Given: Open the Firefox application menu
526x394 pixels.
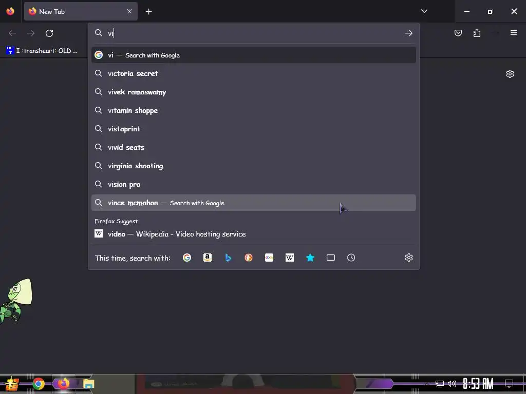Looking at the screenshot, I should [x=514, y=33].
